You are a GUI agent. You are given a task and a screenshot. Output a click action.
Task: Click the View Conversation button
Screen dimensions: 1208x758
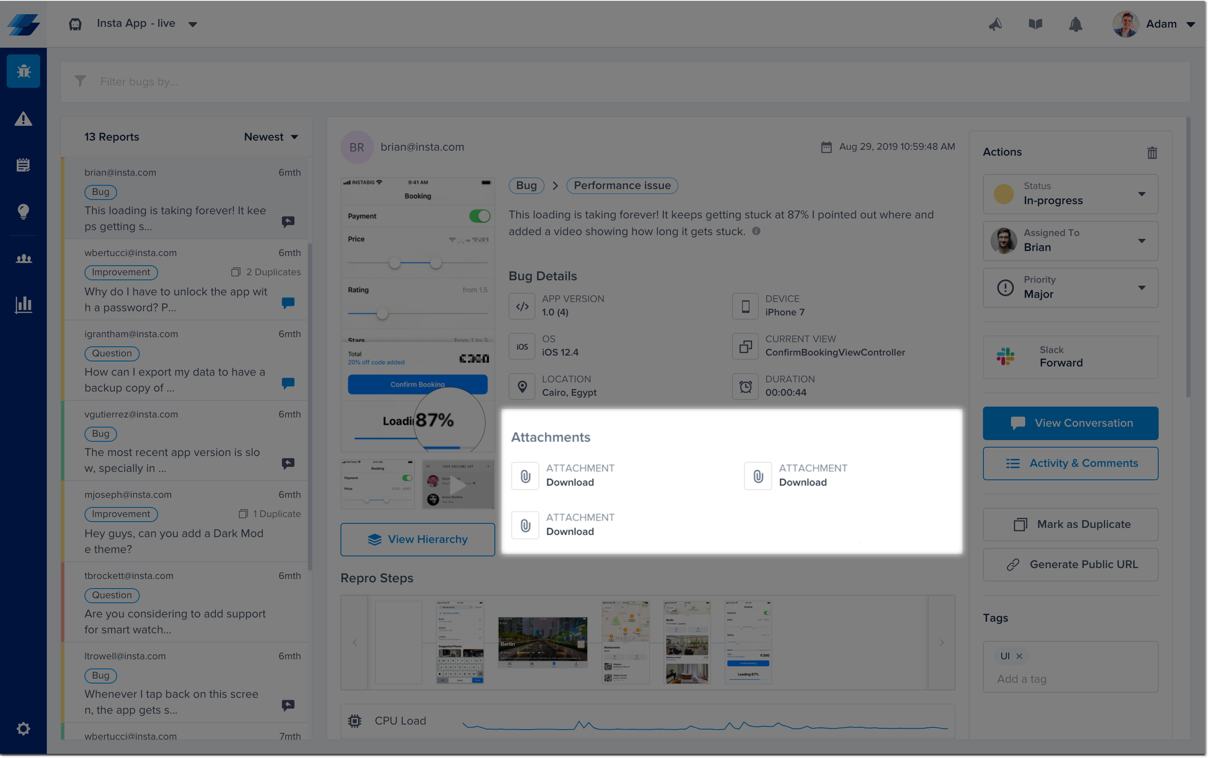1070,423
